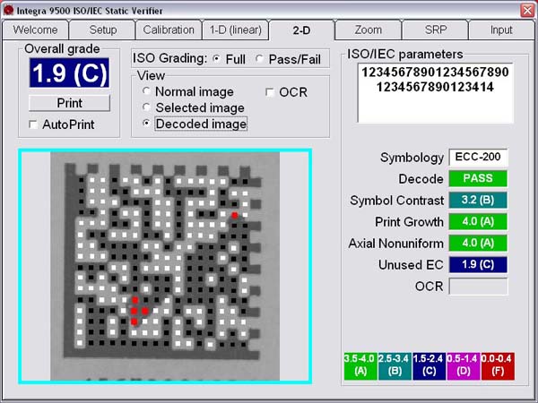The width and height of the screenshot is (538, 403).
Task: Switch view to Selected image
Action: 146,108
